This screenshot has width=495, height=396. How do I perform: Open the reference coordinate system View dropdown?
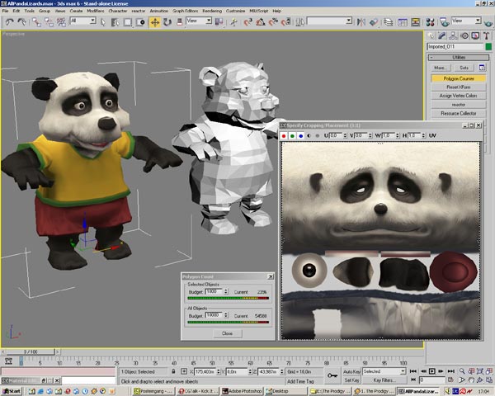(199, 21)
